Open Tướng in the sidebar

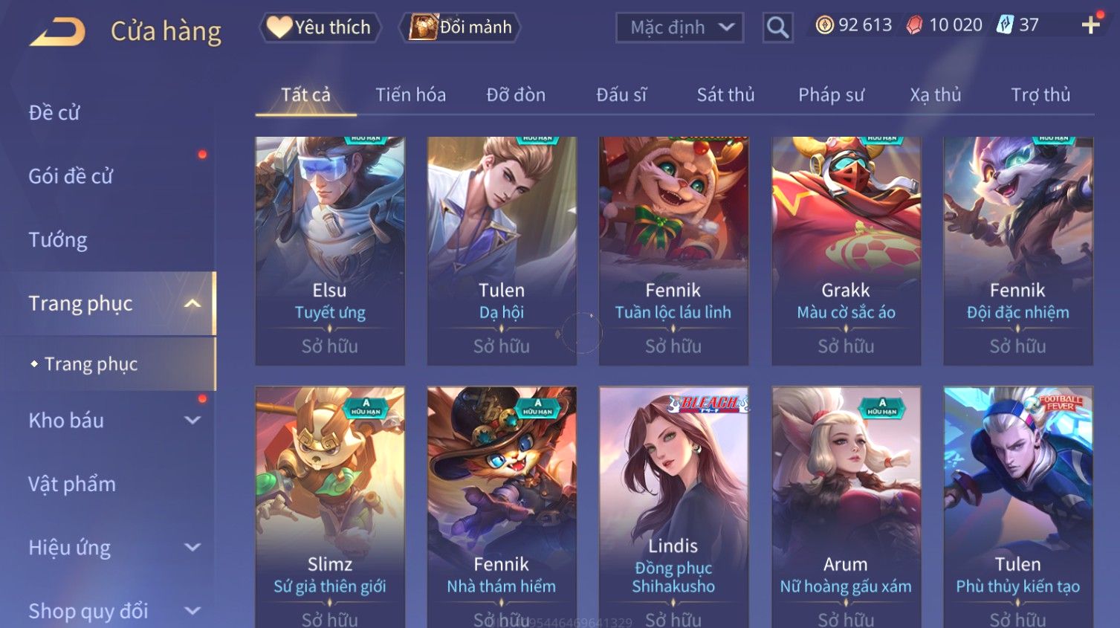click(x=58, y=240)
